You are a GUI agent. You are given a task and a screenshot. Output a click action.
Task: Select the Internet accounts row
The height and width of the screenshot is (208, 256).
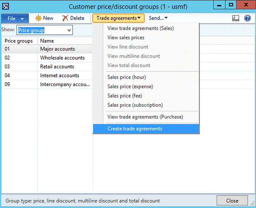(65, 76)
